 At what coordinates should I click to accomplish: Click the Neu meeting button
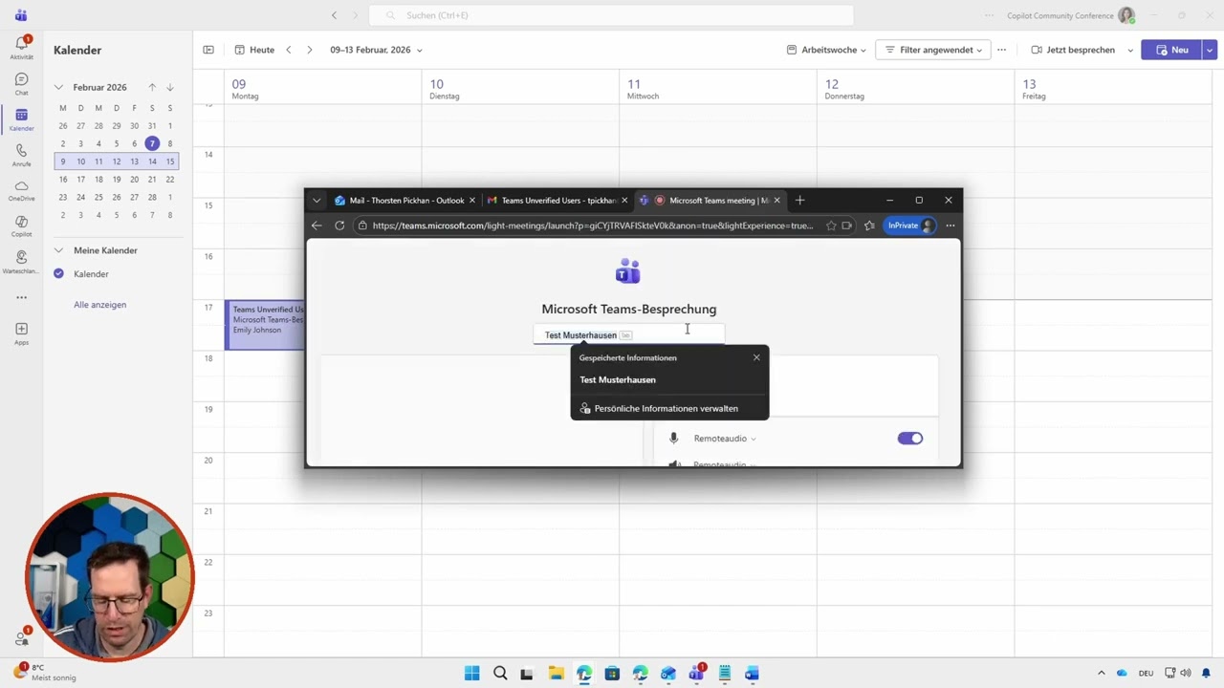point(1170,50)
